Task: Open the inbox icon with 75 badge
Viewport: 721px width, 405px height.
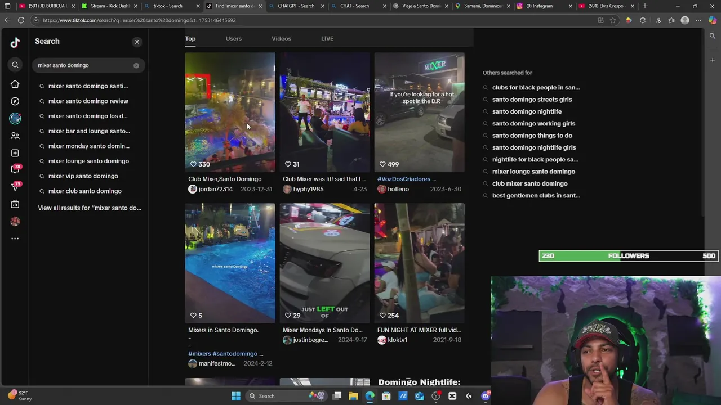Action: (16, 187)
